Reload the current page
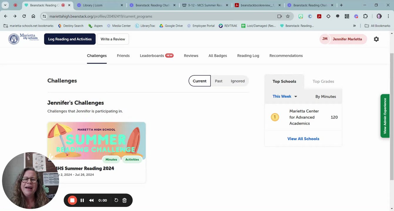 (x=24, y=16)
